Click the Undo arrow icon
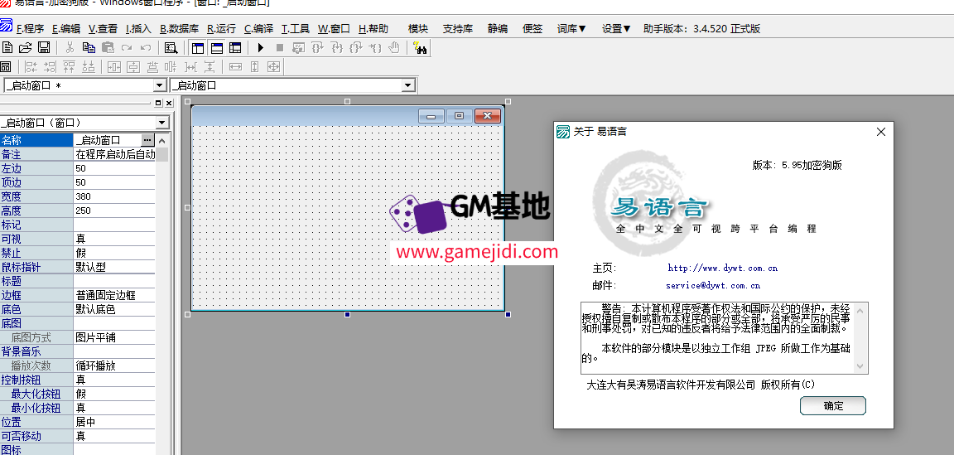 pos(146,47)
